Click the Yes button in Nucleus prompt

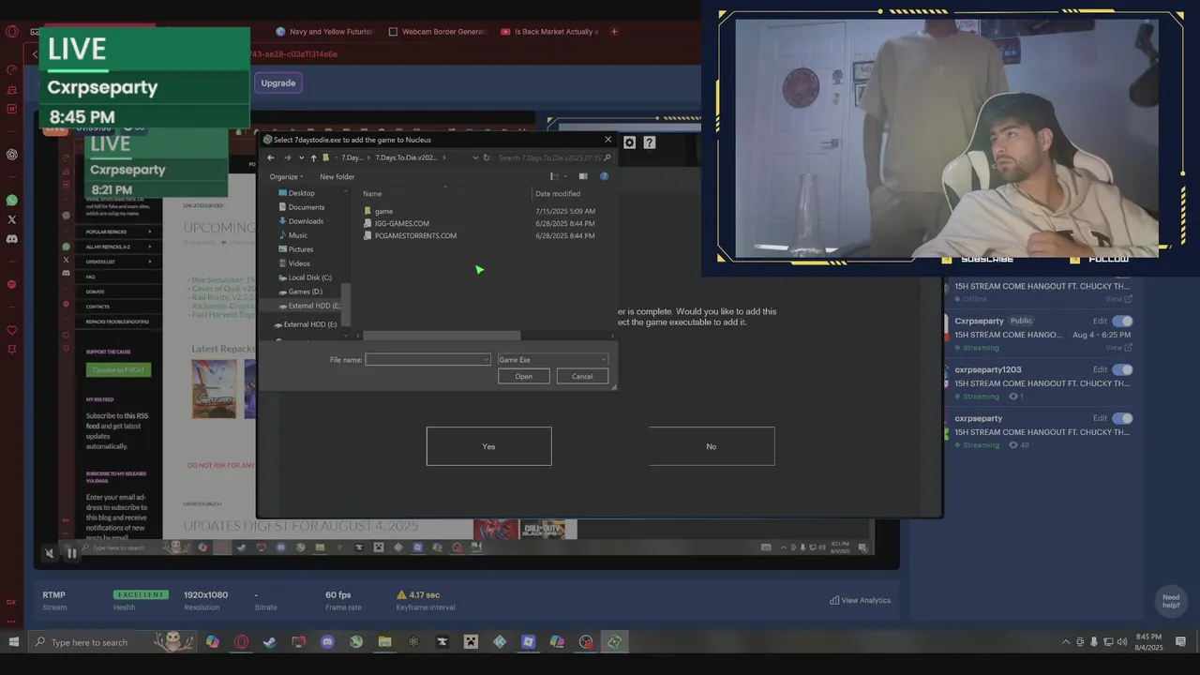tap(488, 446)
